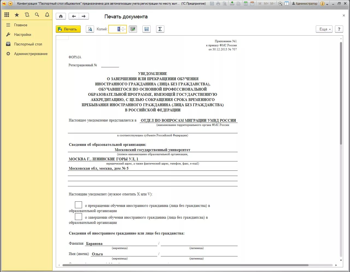This screenshot has height=272, width=350.
Task: Click the scroll-right arrow at the bottom
Action: pyautogui.click(x=336, y=265)
